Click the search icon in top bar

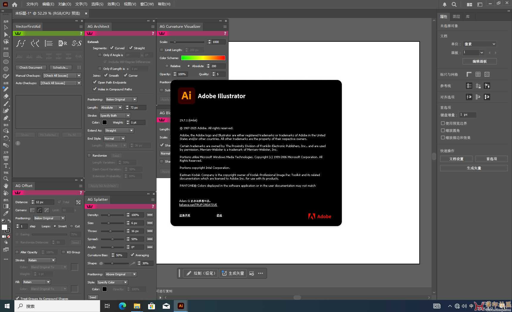[454, 4]
